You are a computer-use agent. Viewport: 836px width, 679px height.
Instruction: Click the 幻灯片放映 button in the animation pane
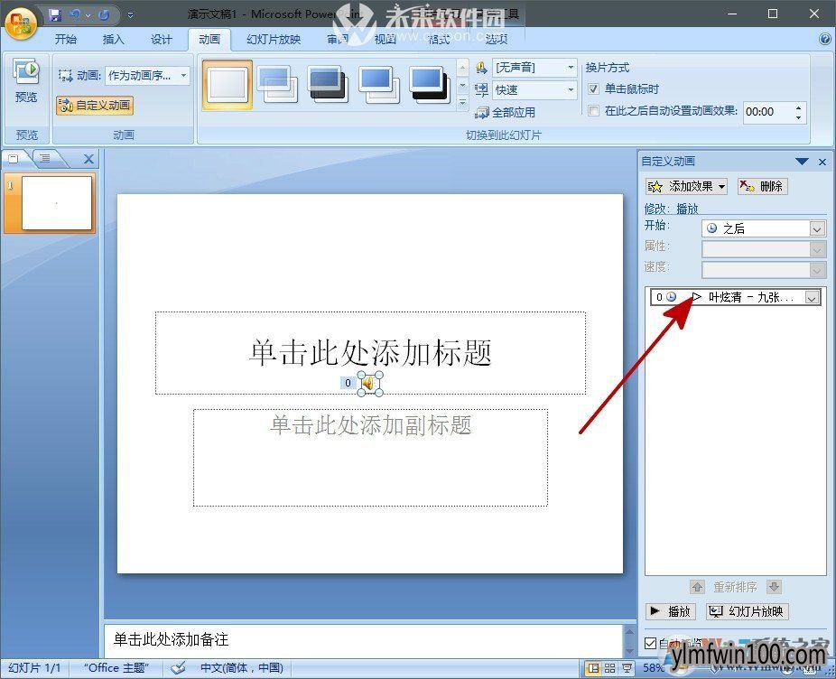(748, 611)
